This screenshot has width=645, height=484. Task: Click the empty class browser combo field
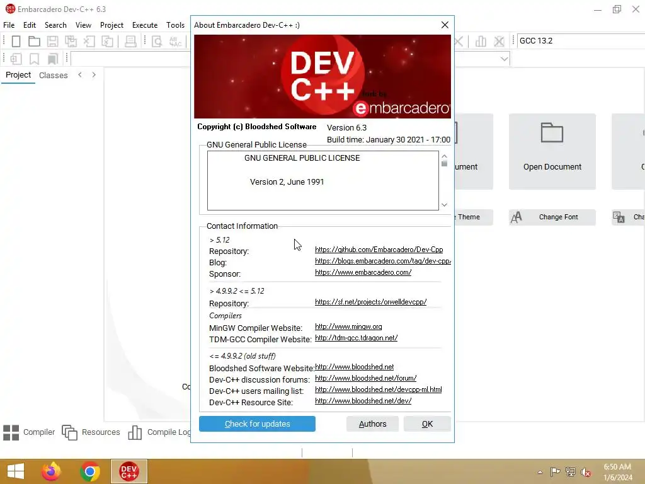pos(131,59)
